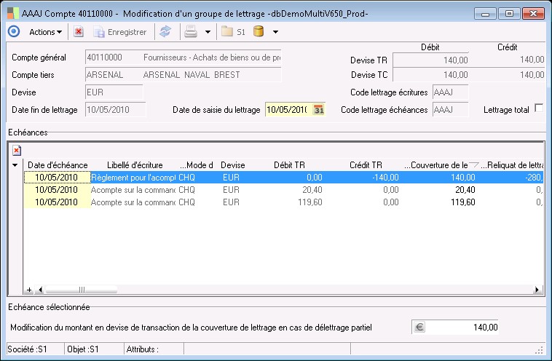Click the Objet :S1 status bar entry

[94, 349]
